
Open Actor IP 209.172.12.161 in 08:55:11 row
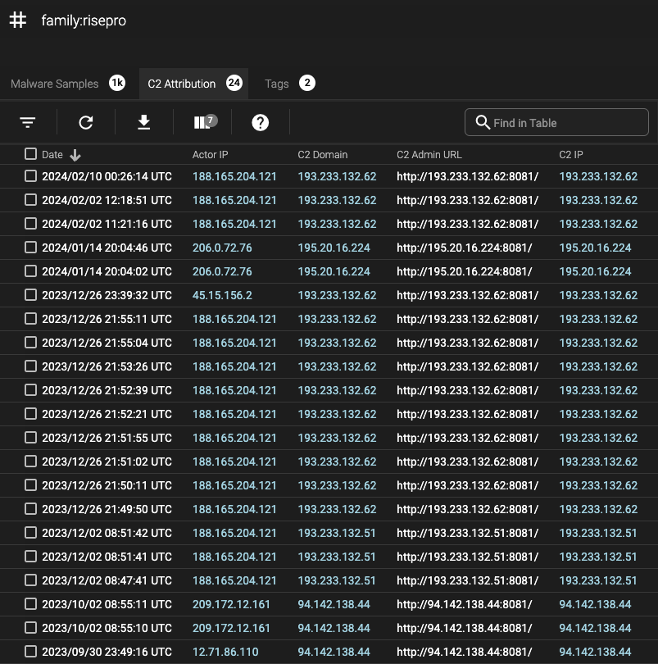[231, 604]
